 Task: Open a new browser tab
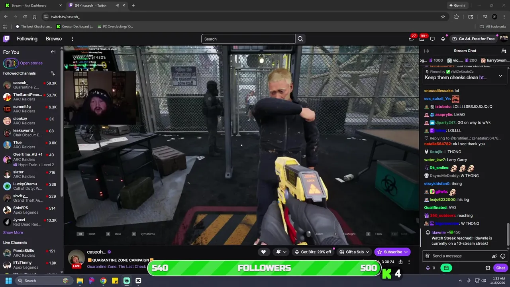tap(133, 5)
